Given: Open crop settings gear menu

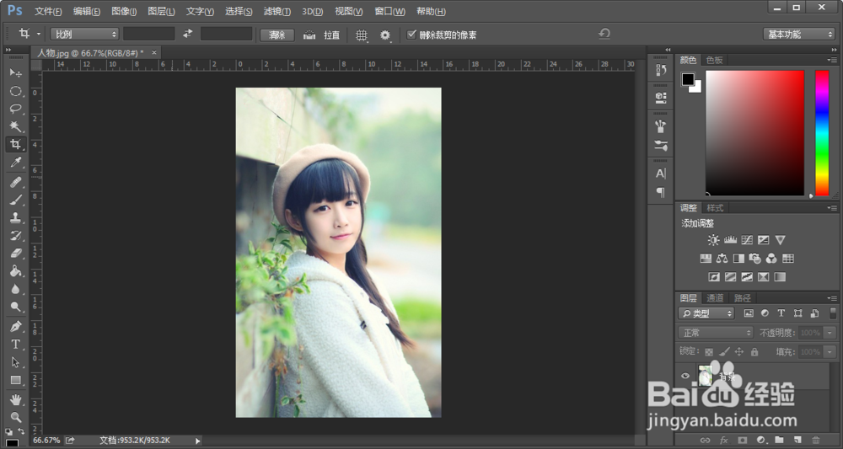Looking at the screenshot, I should pos(385,35).
